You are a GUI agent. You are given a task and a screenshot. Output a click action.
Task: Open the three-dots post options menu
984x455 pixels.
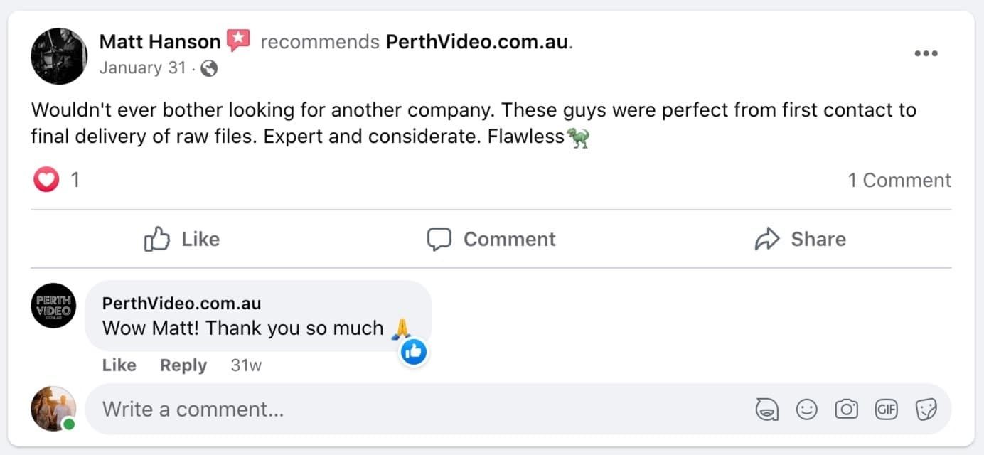[x=925, y=54]
